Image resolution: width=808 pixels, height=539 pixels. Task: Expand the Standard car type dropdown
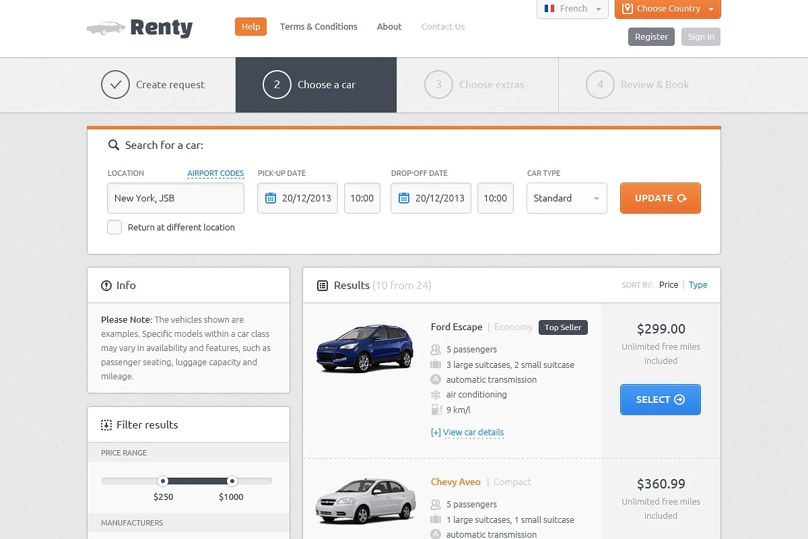coord(566,198)
